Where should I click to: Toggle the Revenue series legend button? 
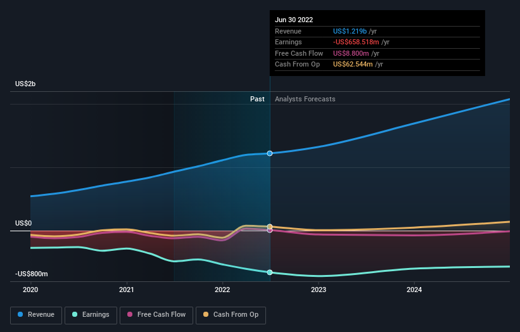point(36,315)
